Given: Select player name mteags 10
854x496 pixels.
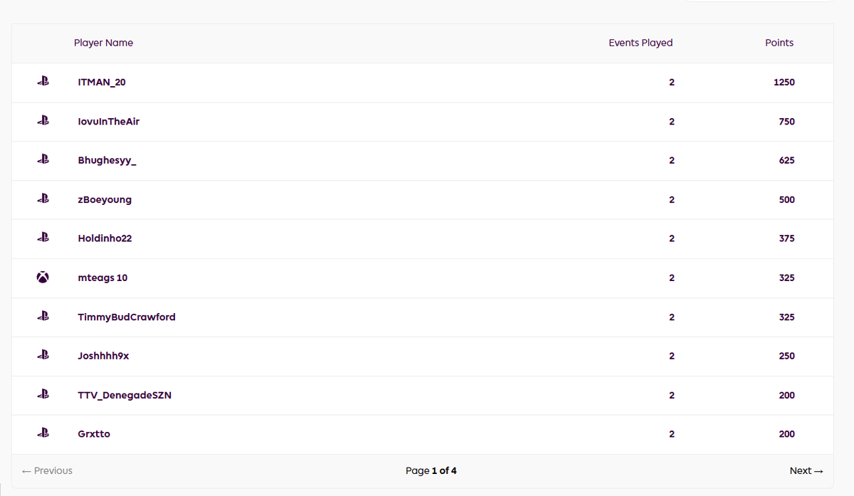Looking at the screenshot, I should pyautogui.click(x=102, y=278).
